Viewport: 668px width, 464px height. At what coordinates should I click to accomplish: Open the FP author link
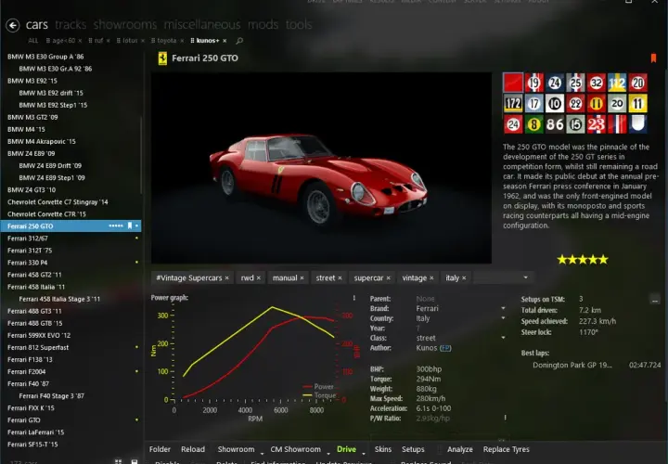click(x=445, y=348)
